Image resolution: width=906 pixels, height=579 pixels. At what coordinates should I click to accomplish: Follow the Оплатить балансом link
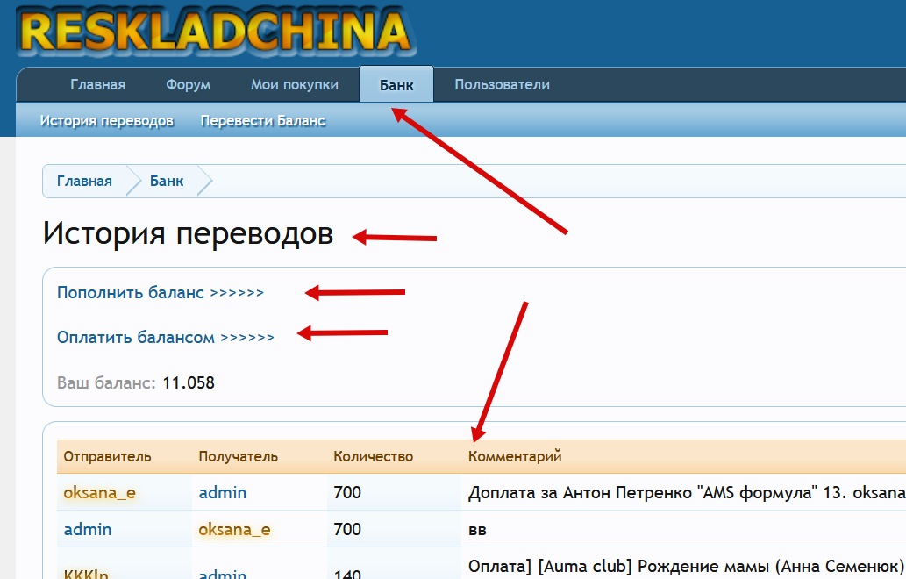pyautogui.click(x=165, y=337)
